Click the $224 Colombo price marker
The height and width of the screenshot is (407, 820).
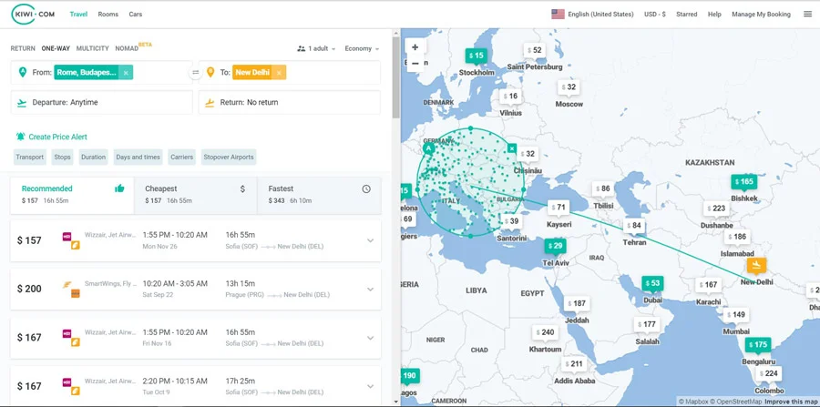768,373
